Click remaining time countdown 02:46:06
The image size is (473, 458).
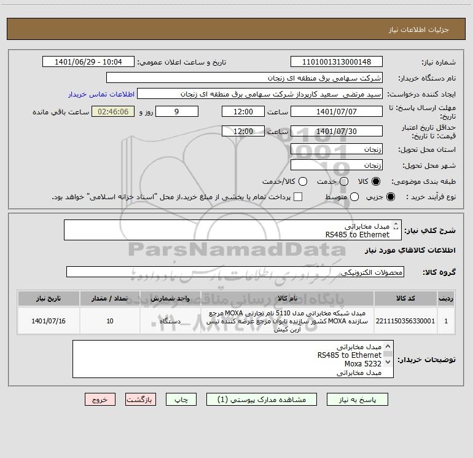pyautogui.click(x=113, y=111)
